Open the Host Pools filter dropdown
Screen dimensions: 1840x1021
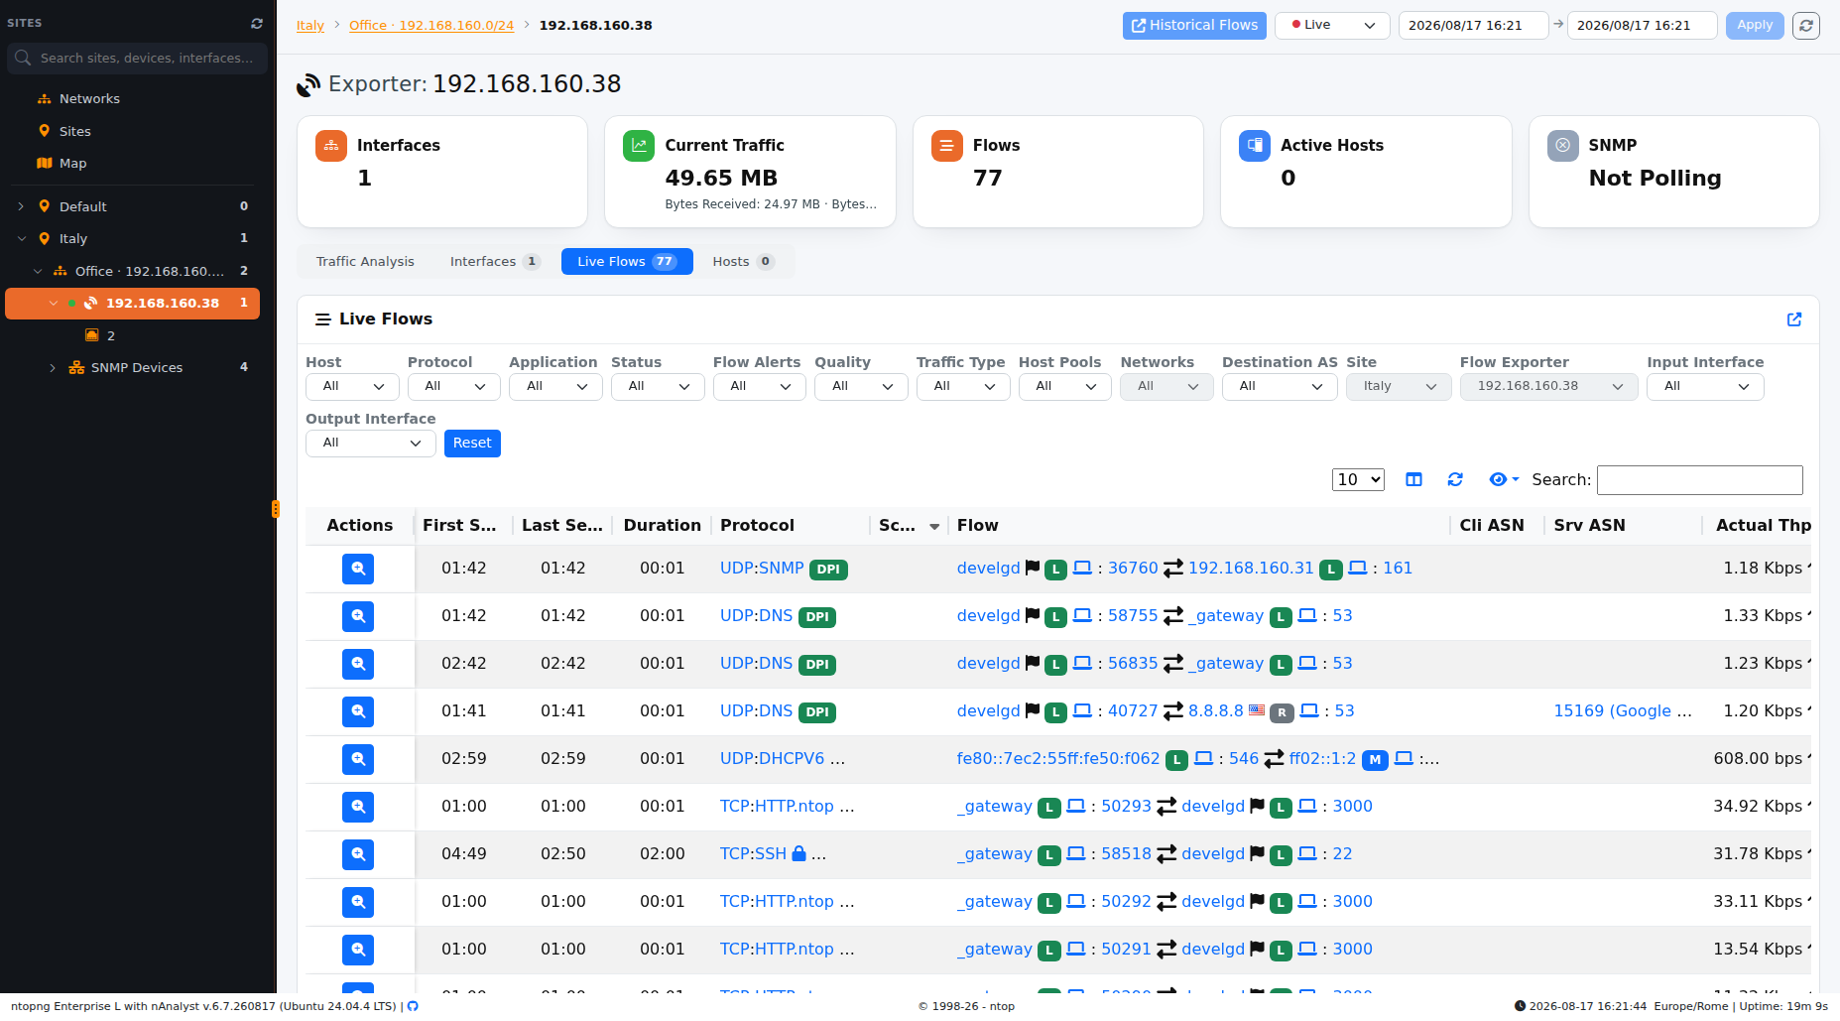[x=1065, y=387]
